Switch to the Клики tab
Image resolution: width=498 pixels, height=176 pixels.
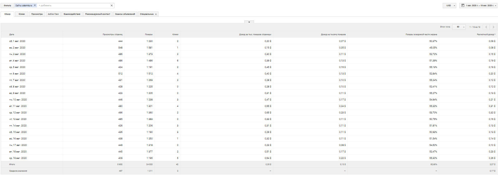22,14
